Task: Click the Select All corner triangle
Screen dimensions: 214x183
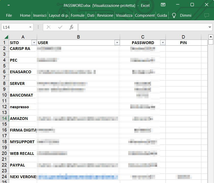Action: [6, 37]
